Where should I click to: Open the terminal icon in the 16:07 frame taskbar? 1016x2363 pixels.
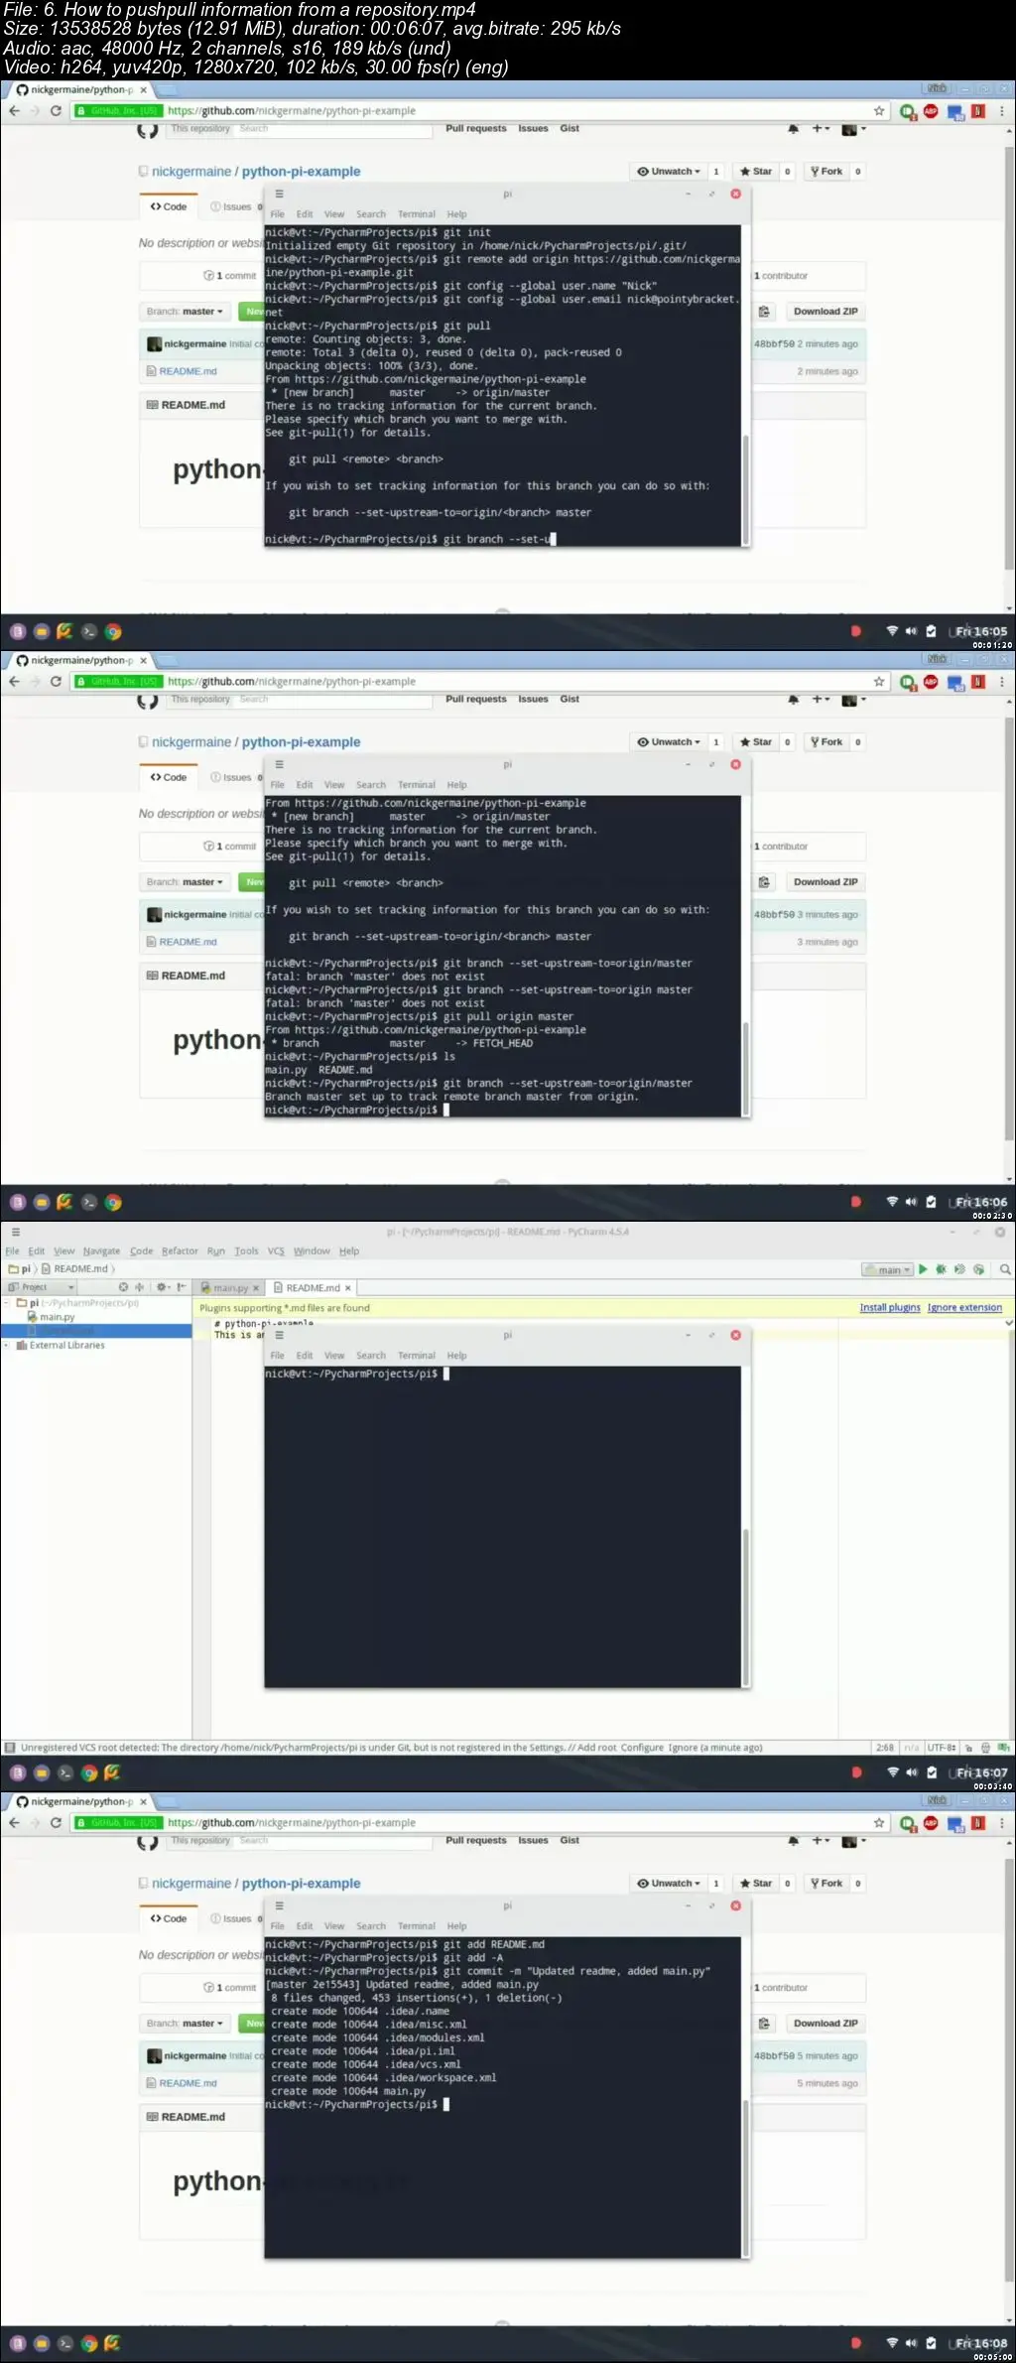65,1772
